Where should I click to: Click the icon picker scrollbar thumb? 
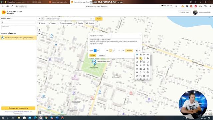click(151, 60)
